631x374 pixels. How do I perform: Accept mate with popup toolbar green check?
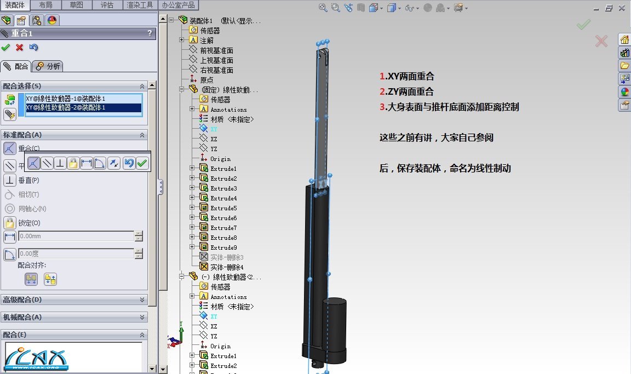tap(142, 163)
